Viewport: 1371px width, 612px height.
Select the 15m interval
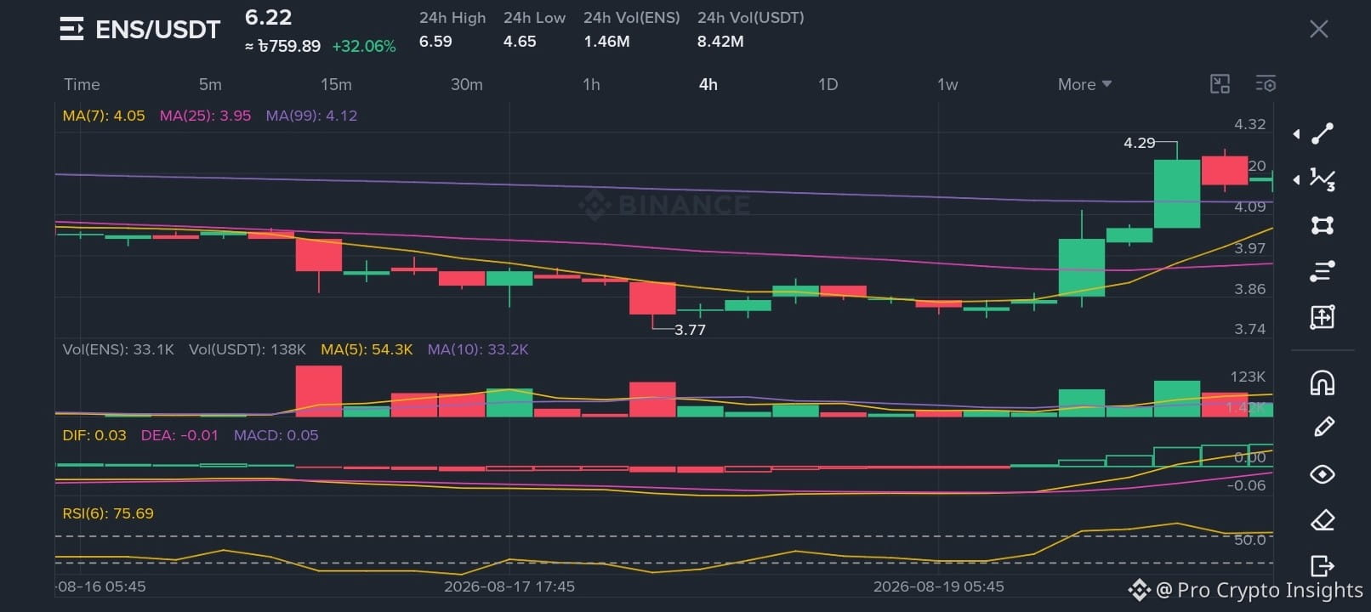tap(336, 84)
